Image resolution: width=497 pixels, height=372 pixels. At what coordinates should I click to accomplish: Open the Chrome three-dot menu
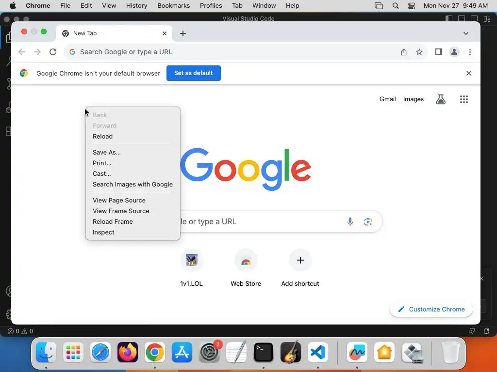(470, 52)
